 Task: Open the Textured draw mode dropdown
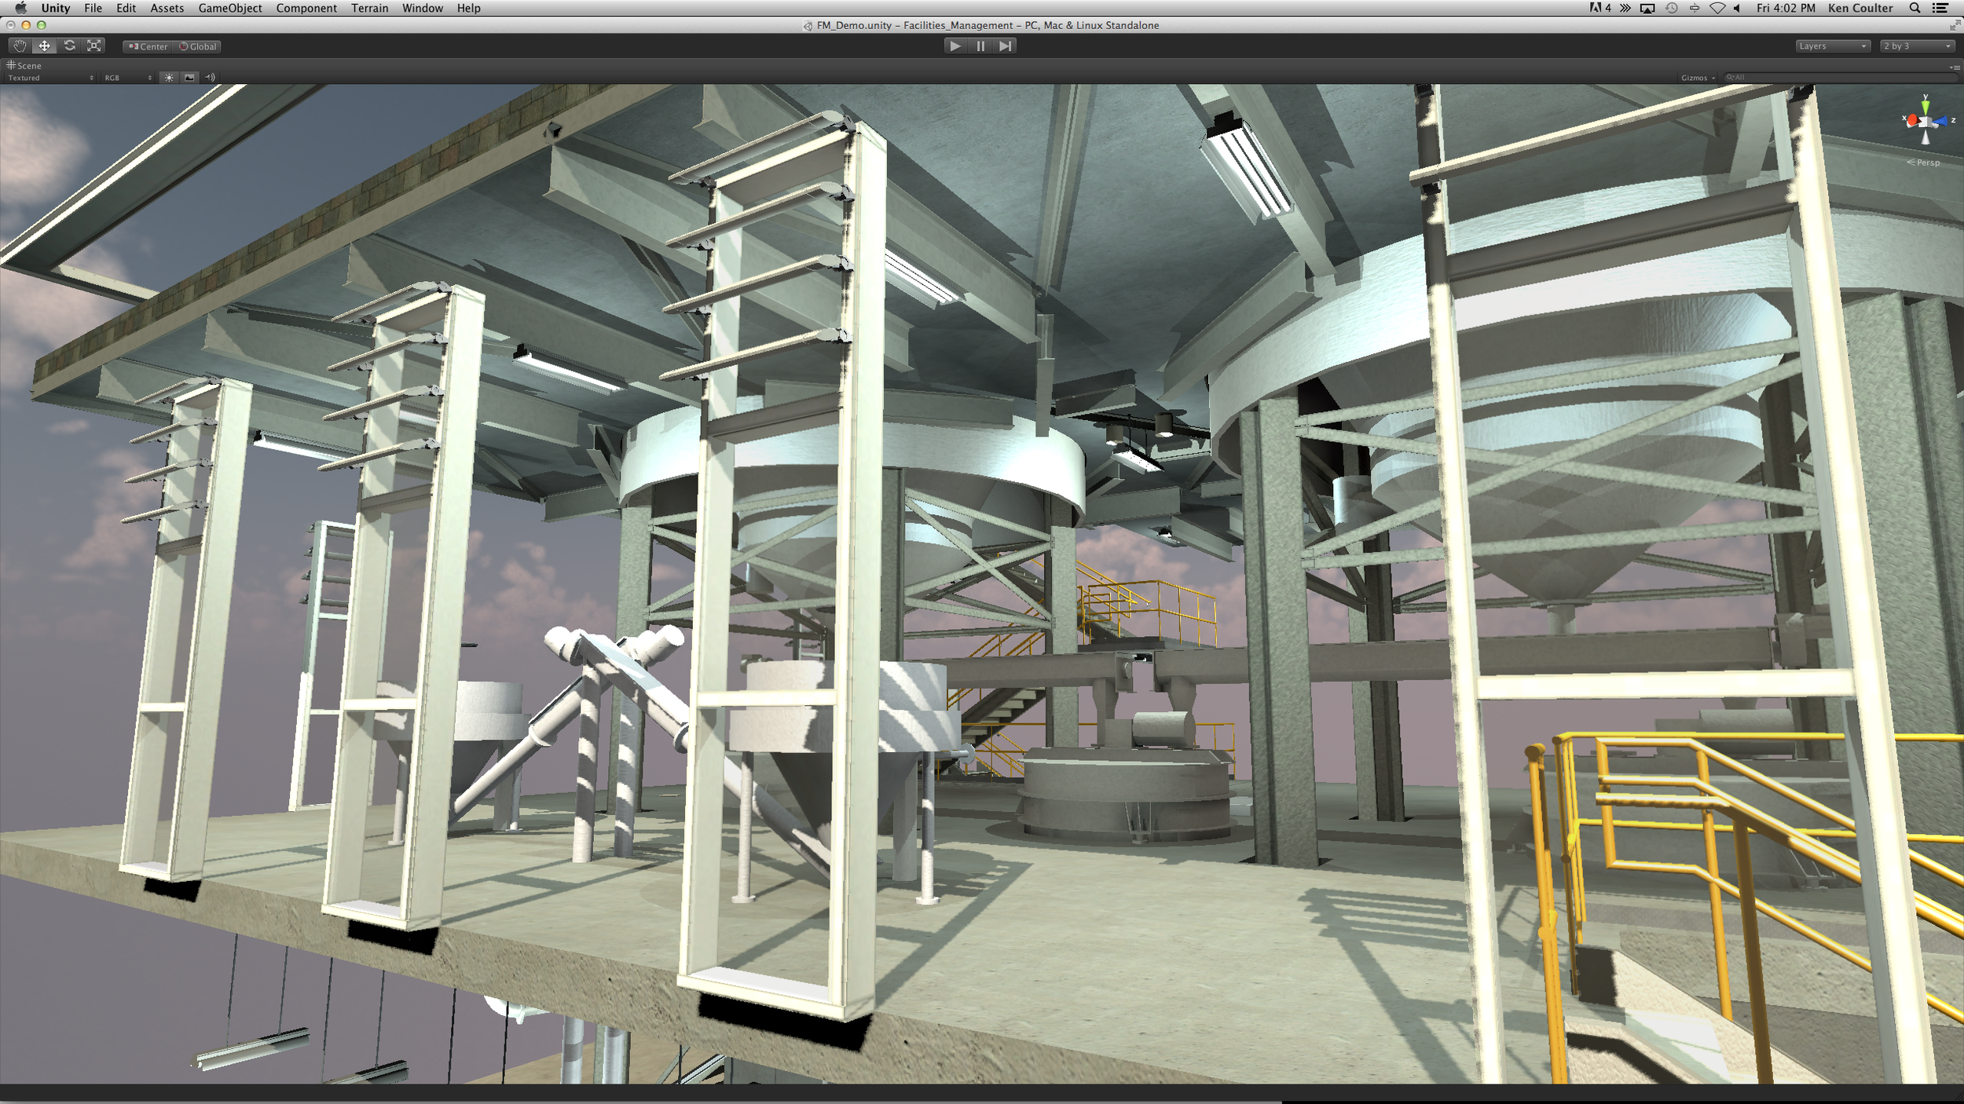pos(50,78)
